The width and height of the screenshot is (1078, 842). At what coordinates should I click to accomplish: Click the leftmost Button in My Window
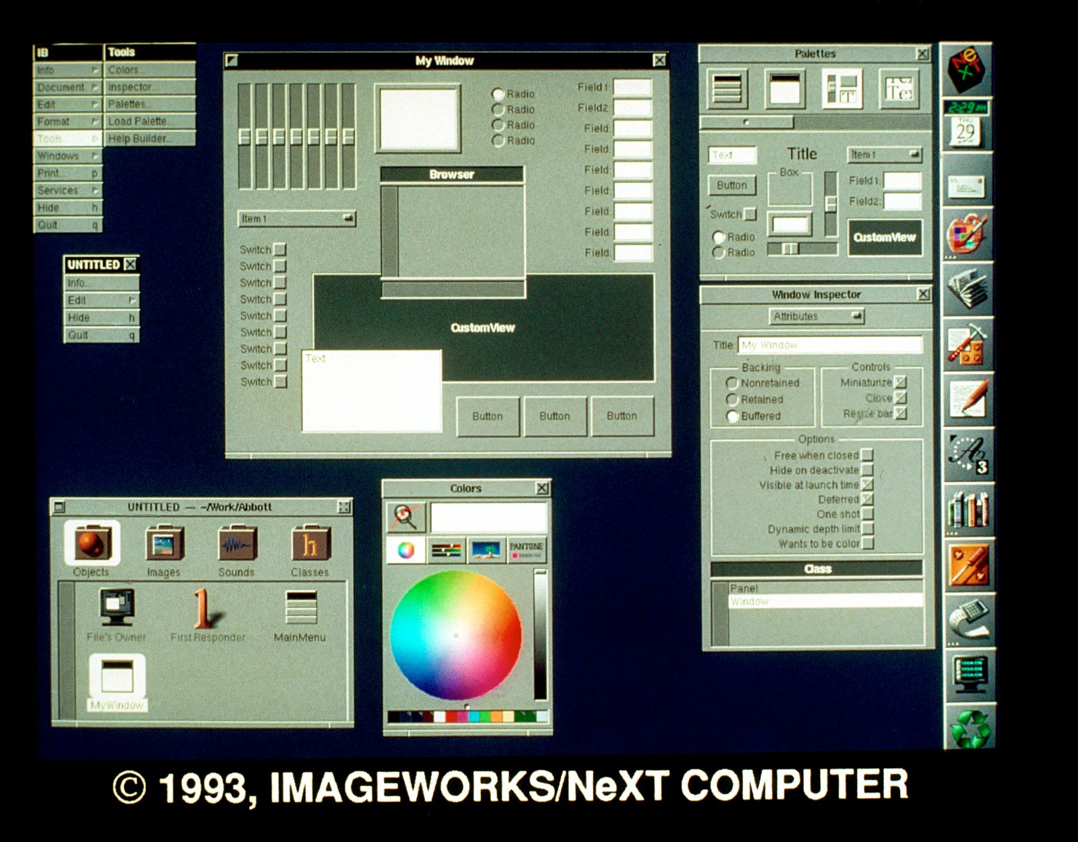[x=488, y=416]
